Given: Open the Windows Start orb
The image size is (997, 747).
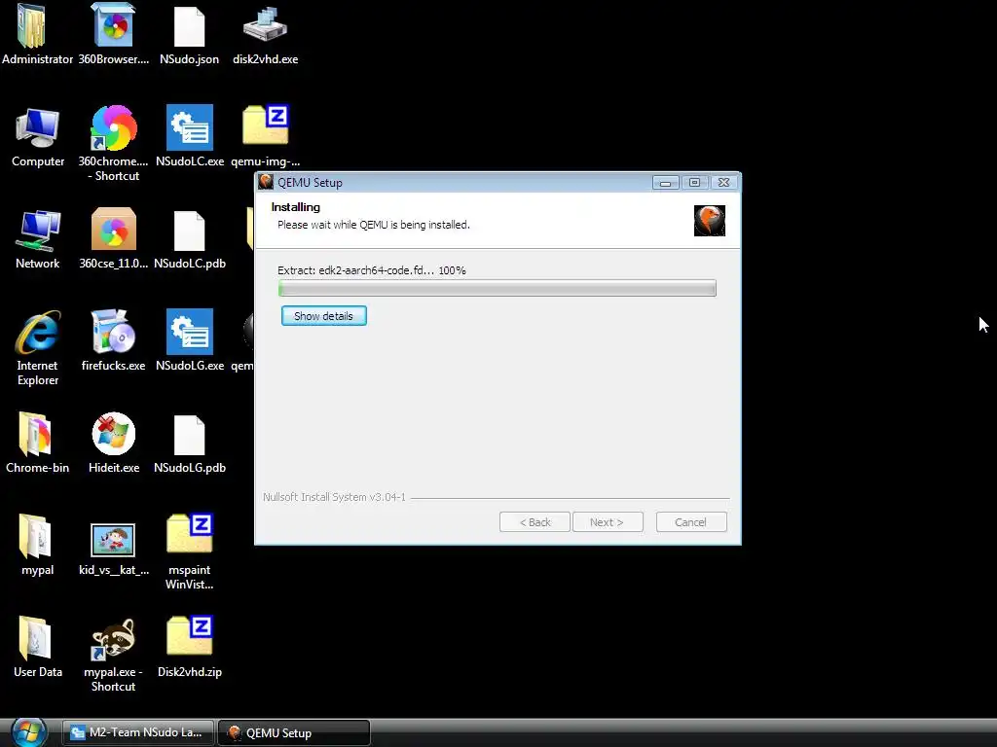Looking at the screenshot, I should 29,732.
